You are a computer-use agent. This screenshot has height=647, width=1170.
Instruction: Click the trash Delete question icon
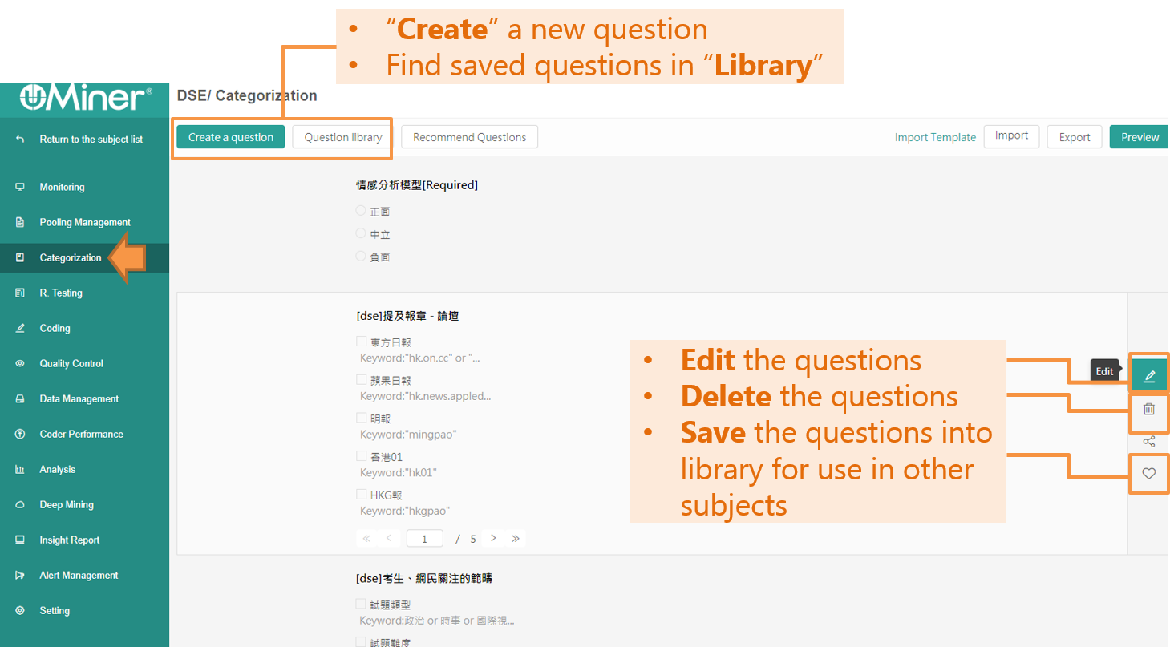[x=1149, y=410]
